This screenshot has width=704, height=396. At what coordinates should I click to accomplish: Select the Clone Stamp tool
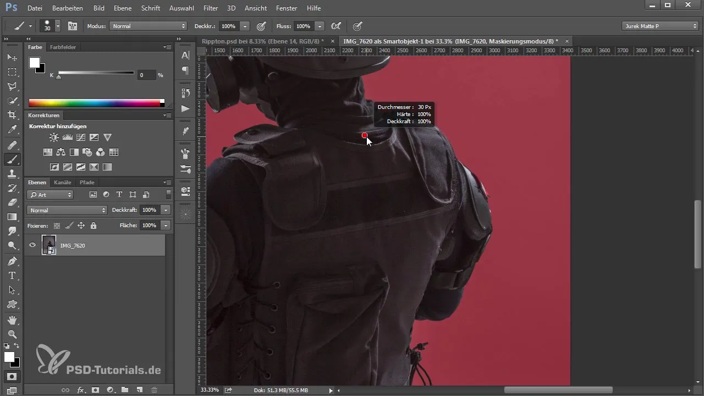12,174
